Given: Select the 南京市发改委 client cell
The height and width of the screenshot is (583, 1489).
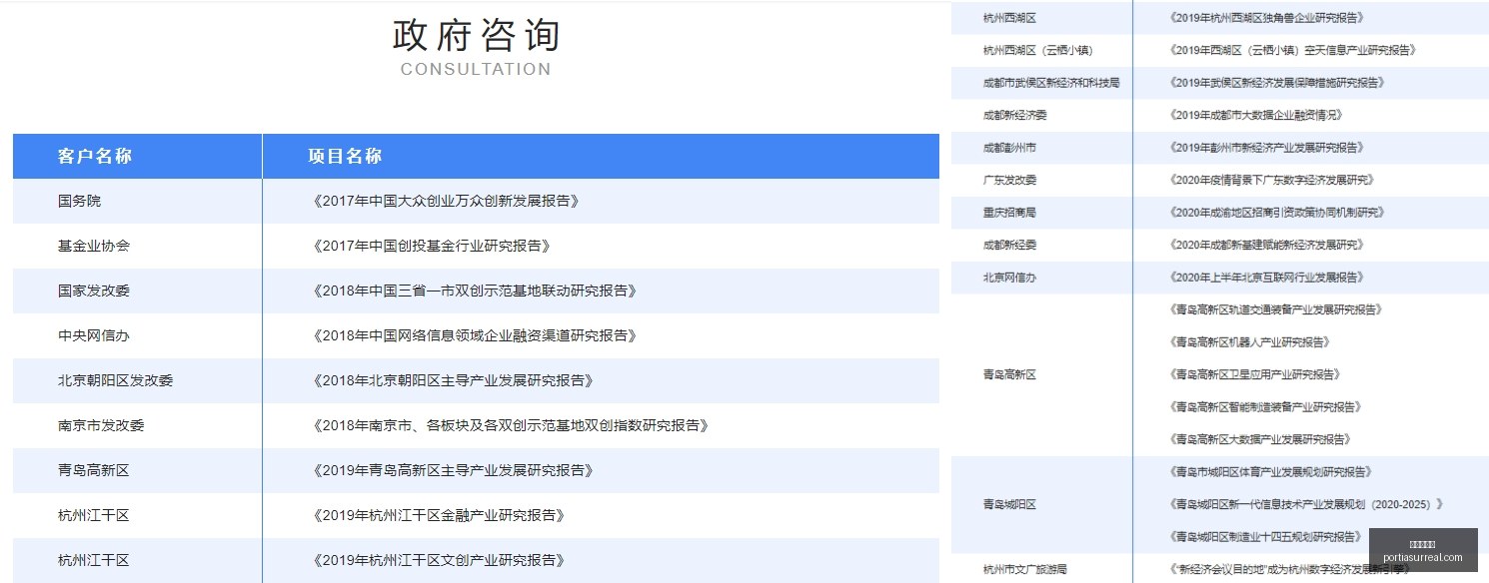Looking at the screenshot, I should pyautogui.click(x=101, y=425).
